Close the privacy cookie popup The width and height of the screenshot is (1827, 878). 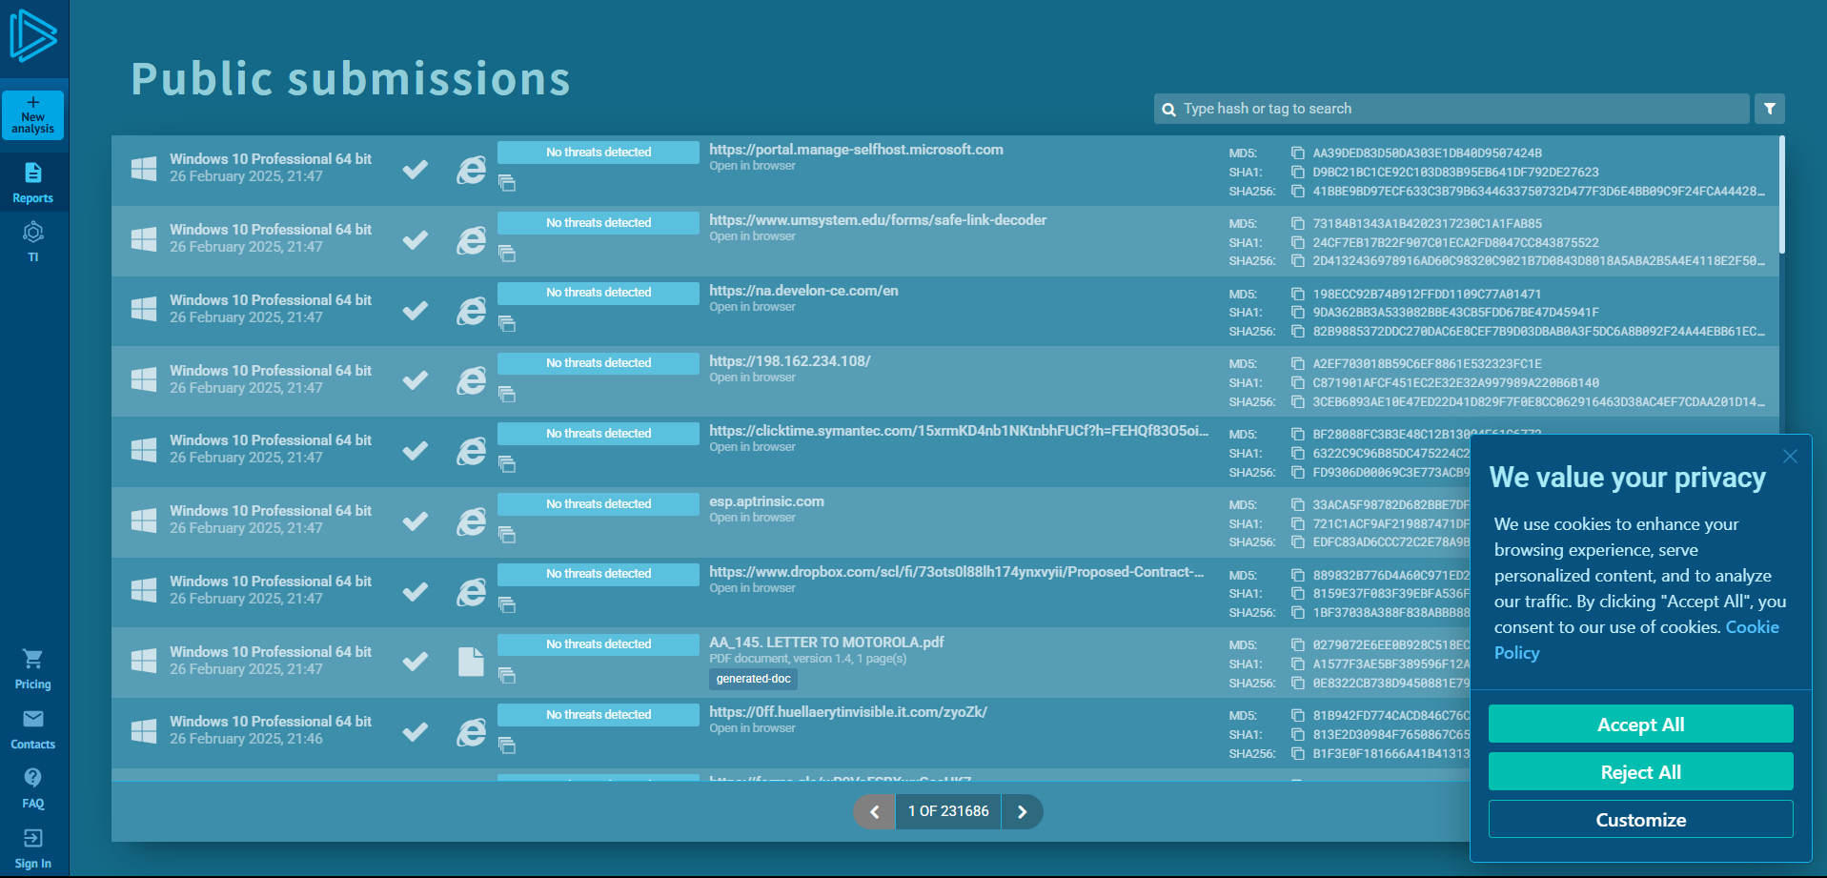point(1790,457)
